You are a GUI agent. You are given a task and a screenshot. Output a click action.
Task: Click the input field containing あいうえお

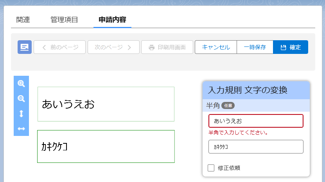(x=256, y=121)
